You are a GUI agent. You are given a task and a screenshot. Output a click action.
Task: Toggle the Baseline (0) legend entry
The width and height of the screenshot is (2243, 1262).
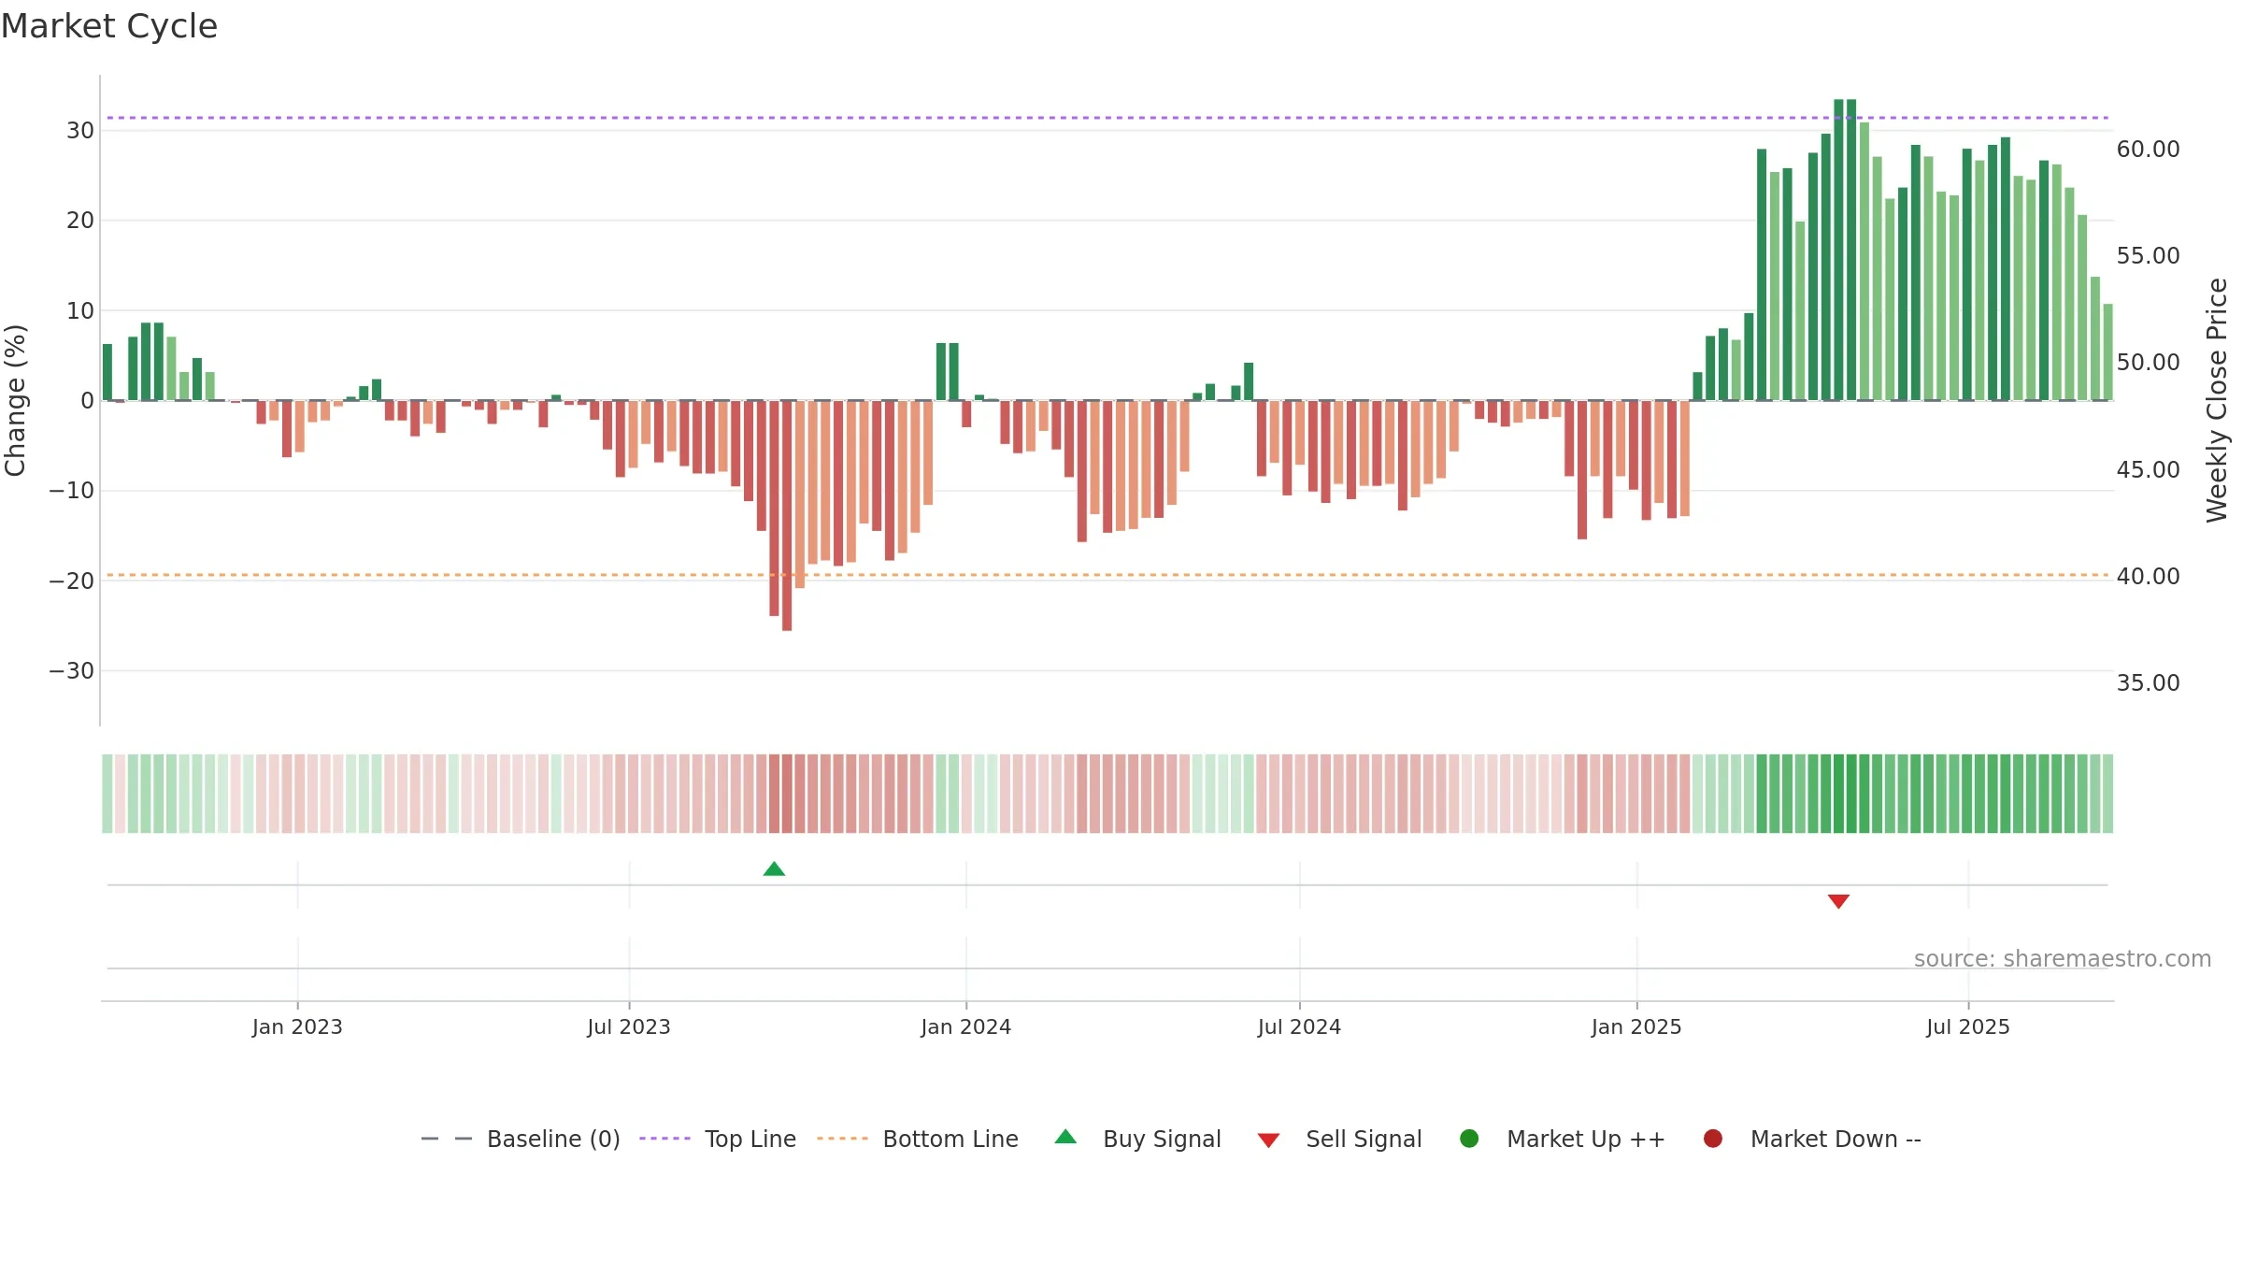[521, 1139]
